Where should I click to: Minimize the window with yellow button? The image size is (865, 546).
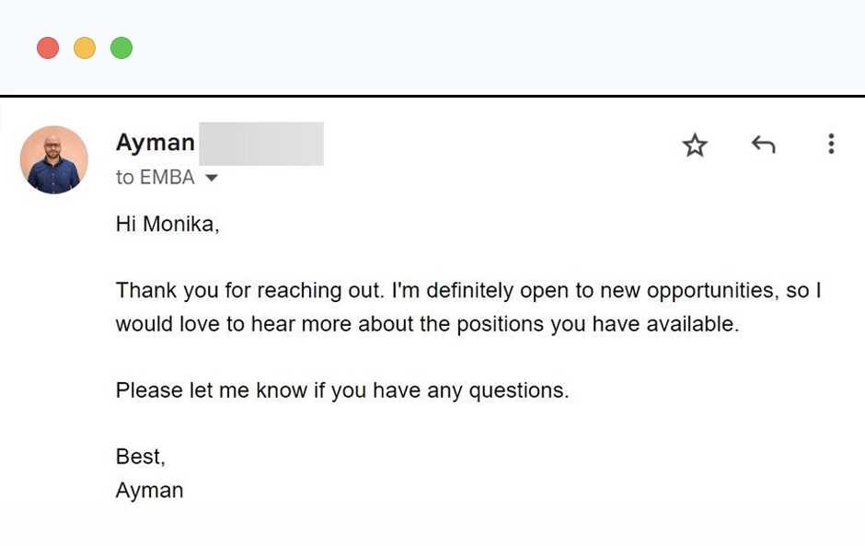[x=85, y=48]
